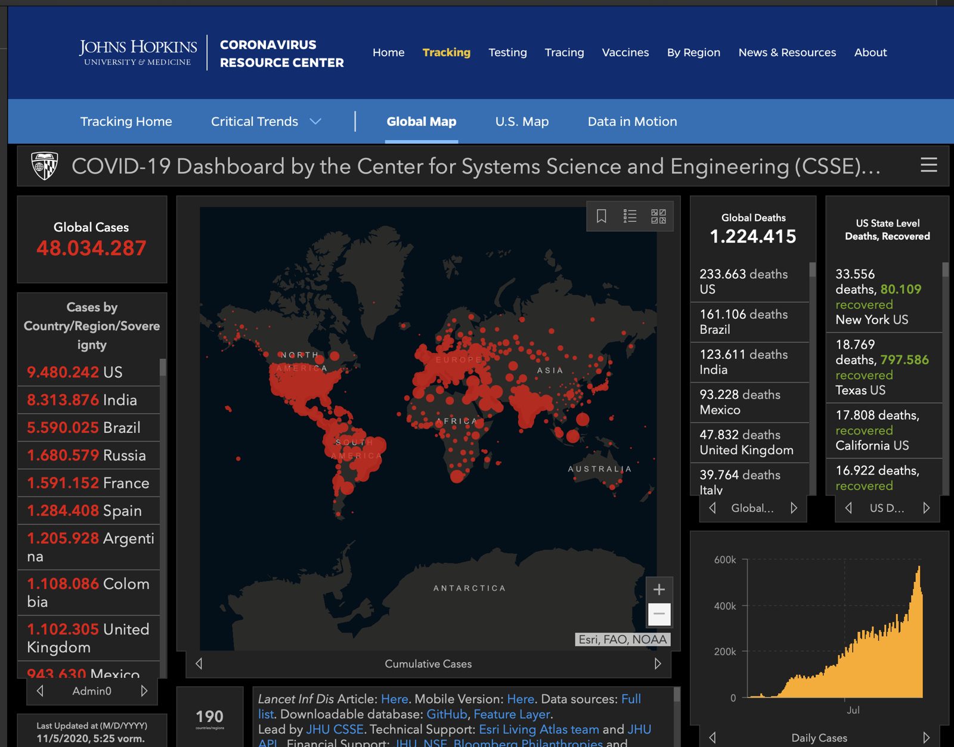Show previous map layer before Cumulative Cases
Screen dimensions: 954x747
(199, 664)
